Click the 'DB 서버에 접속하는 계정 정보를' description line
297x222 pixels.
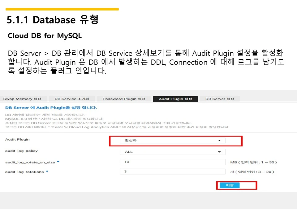45,115
